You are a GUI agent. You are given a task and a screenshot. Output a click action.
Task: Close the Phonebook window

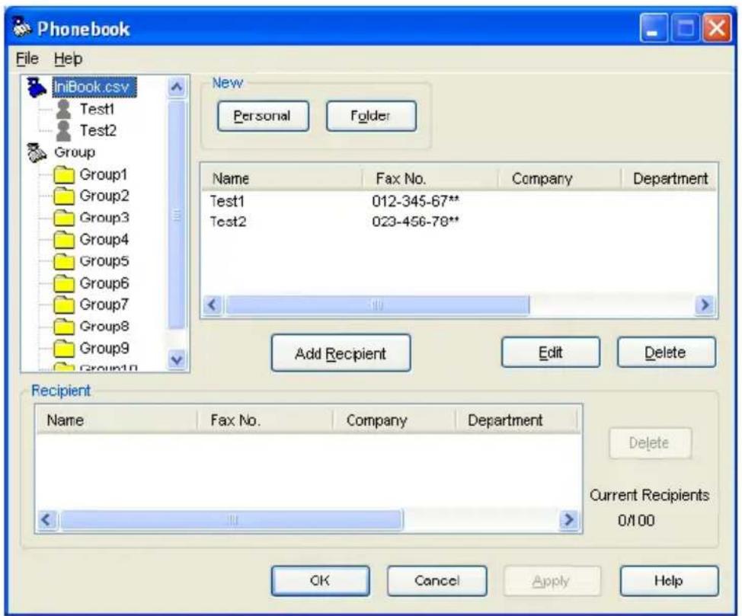pos(718,28)
